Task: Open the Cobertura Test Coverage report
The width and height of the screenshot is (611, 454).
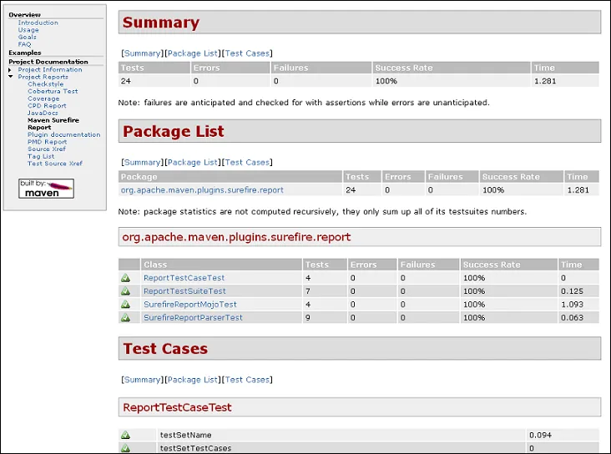Action: tap(53, 94)
